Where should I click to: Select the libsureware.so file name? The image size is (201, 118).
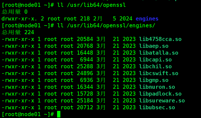[162, 101]
